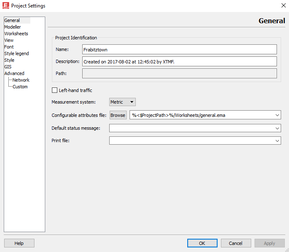Close the Project Settings dialog
The image size is (289, 252).
click(283, 6)
